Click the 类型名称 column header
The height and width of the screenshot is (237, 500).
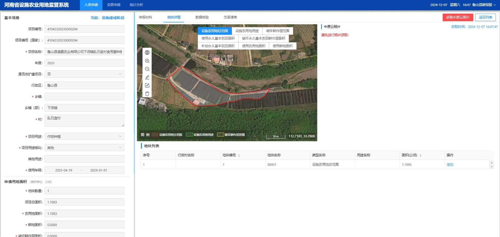point(332,155)
